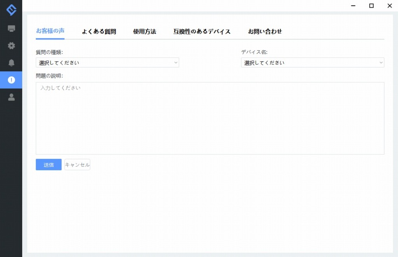398x257 pixels.
Task: Maximize the application window
Action: coord(371,5)
